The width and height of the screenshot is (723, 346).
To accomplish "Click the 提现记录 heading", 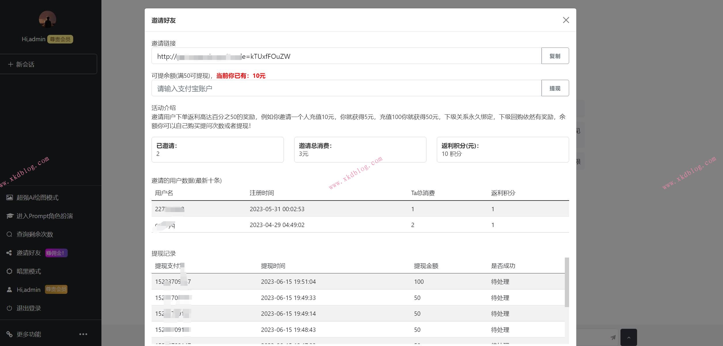I will (163, 254).
